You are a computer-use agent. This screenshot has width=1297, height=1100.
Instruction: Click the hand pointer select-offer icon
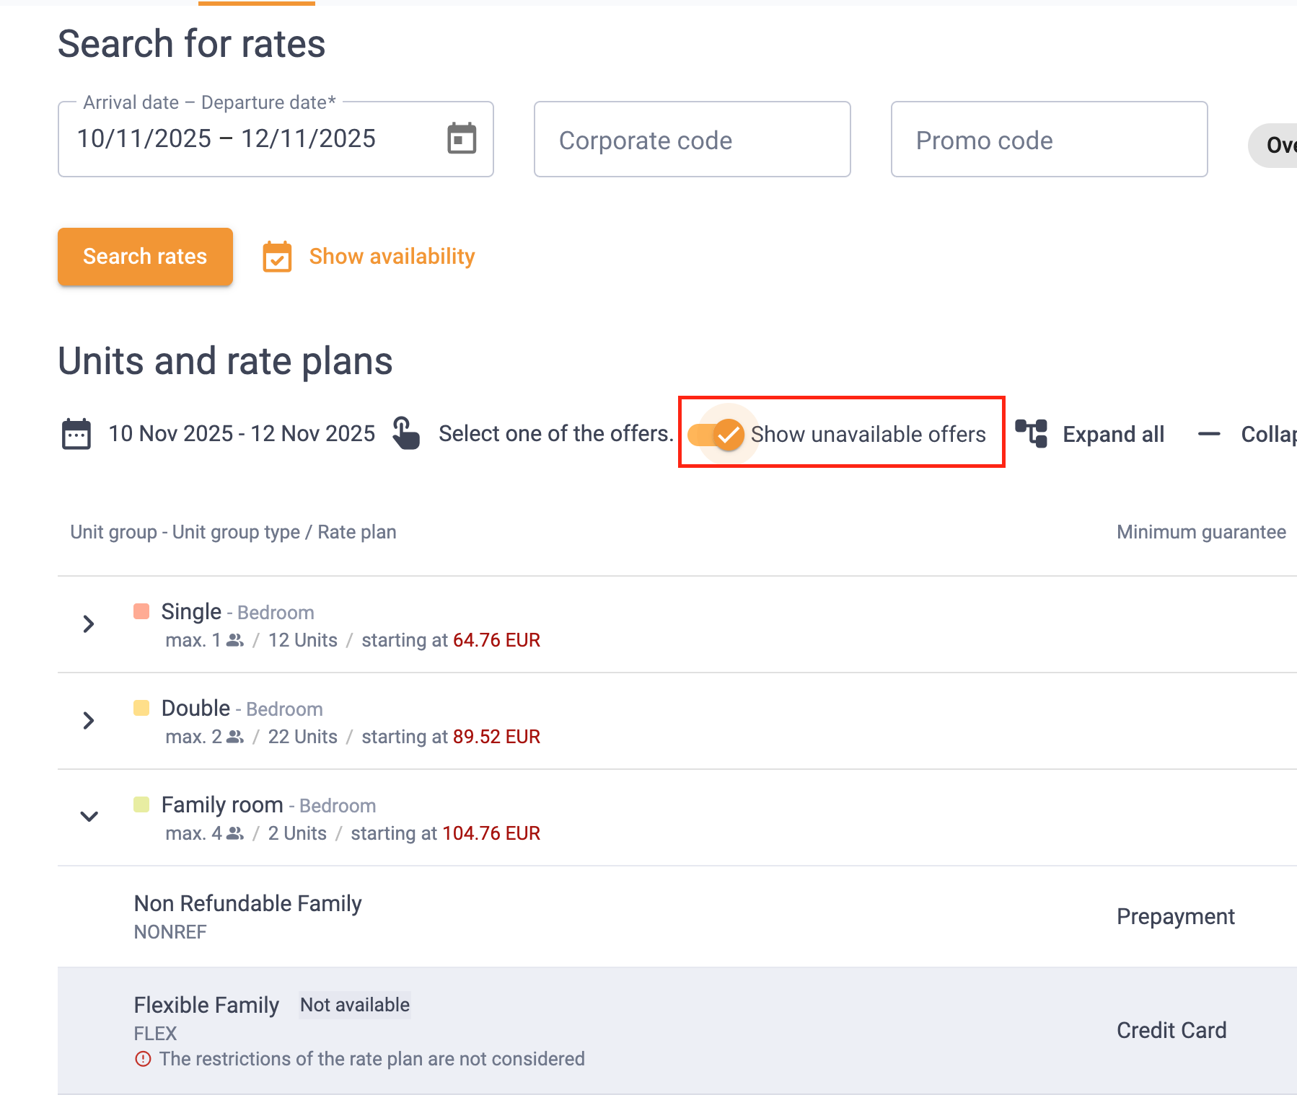[x=406, y=433]
